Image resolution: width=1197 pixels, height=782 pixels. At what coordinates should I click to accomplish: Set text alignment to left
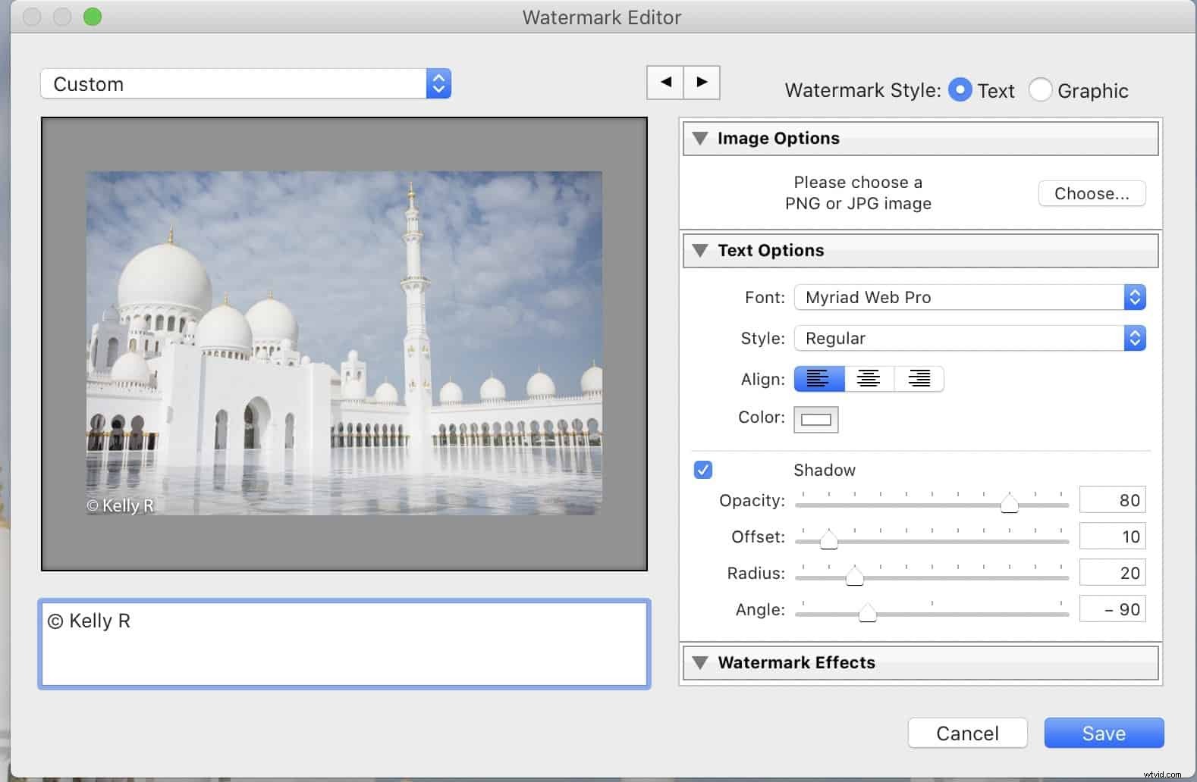tap(818, 378)
